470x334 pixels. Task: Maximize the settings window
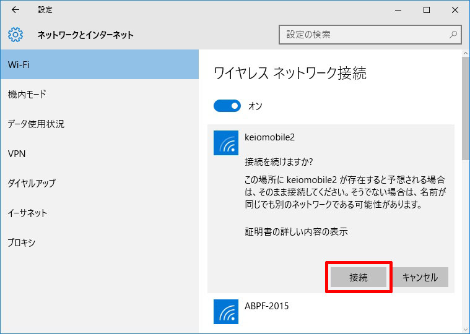[x=427, y=10]
